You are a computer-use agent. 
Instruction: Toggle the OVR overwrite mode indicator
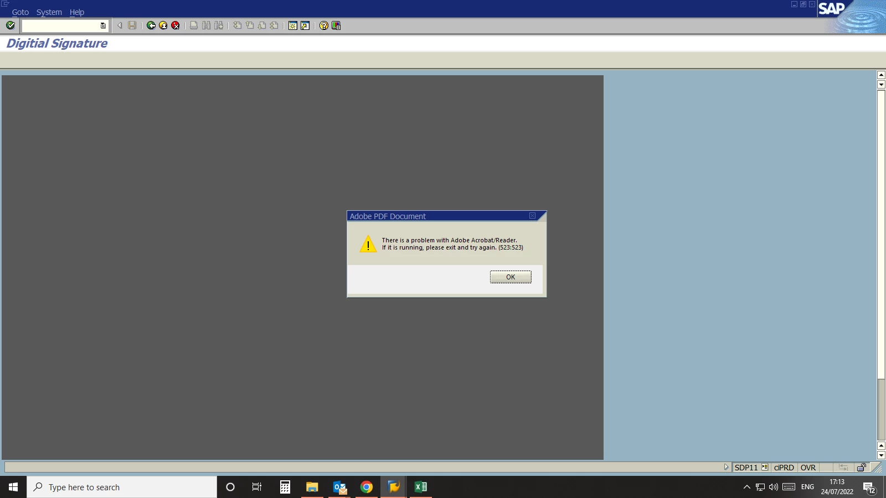click(x=808, y=468)
